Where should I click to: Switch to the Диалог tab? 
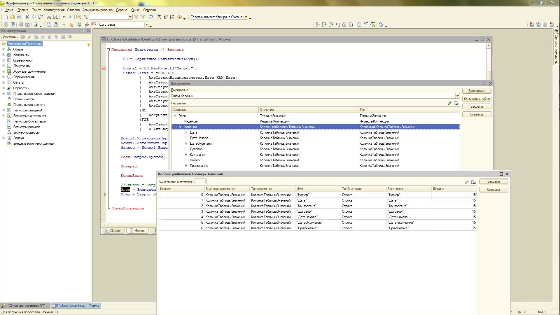(113, 231)
